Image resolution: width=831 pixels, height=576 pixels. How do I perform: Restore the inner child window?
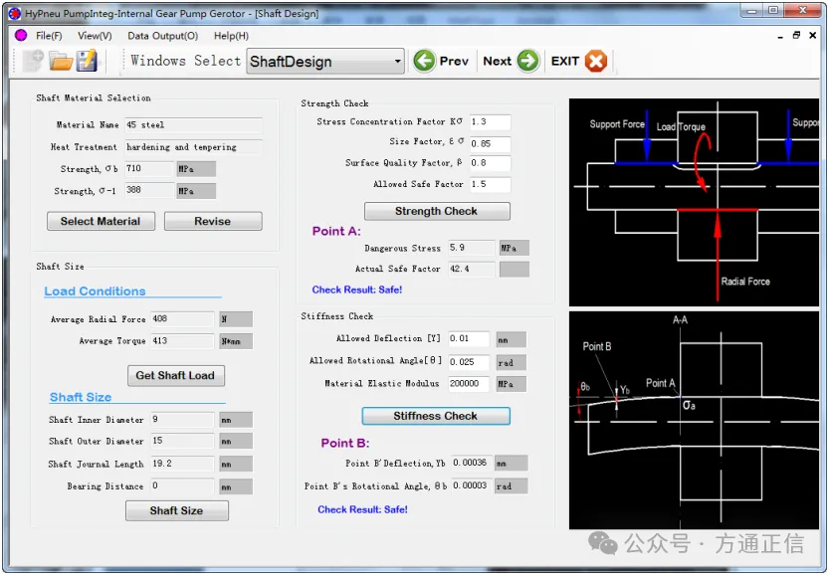(796, 36)
